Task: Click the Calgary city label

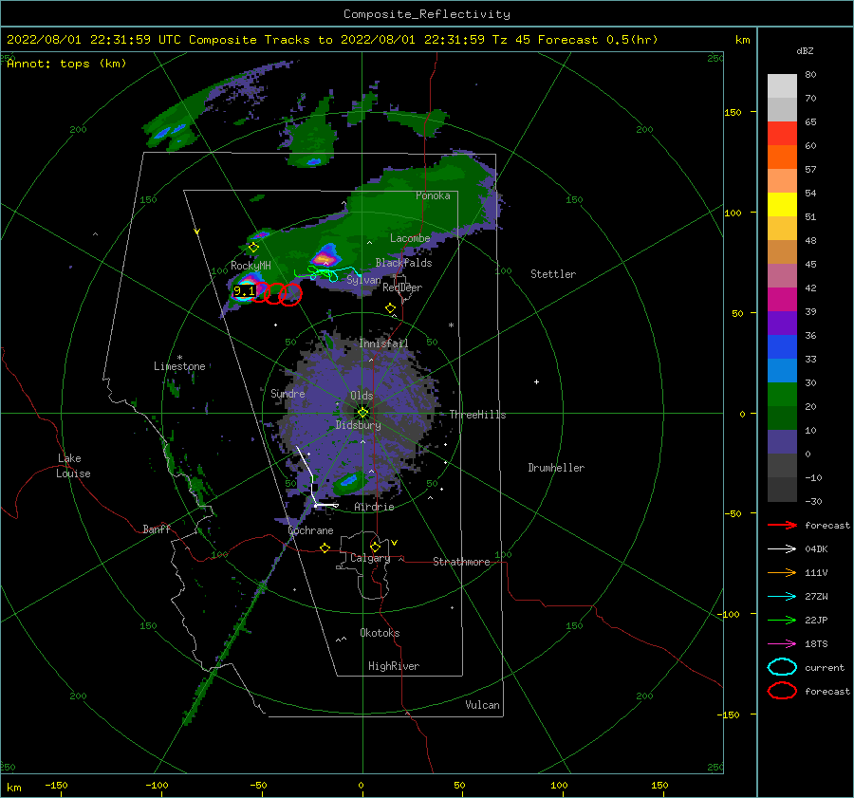Action: [x=370, y=558]
